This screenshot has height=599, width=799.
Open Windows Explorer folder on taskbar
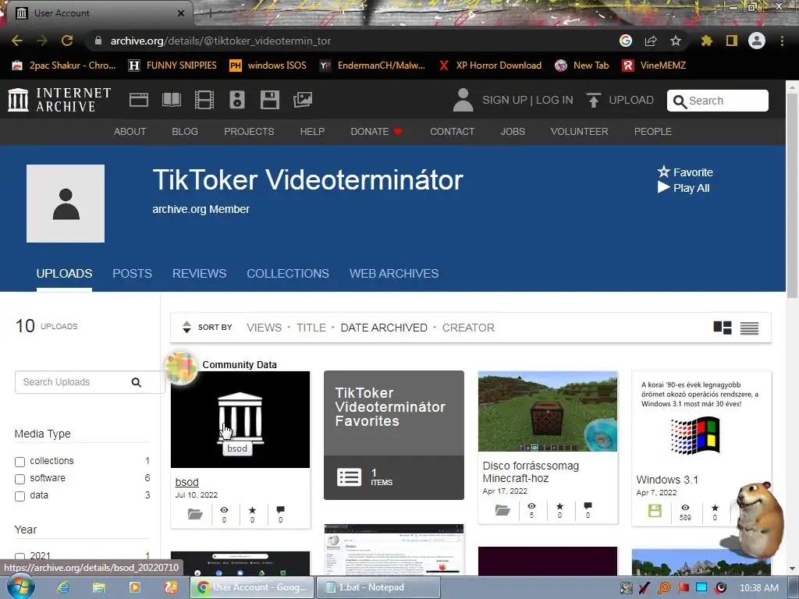pyautogui.click(x=99, y=587)
